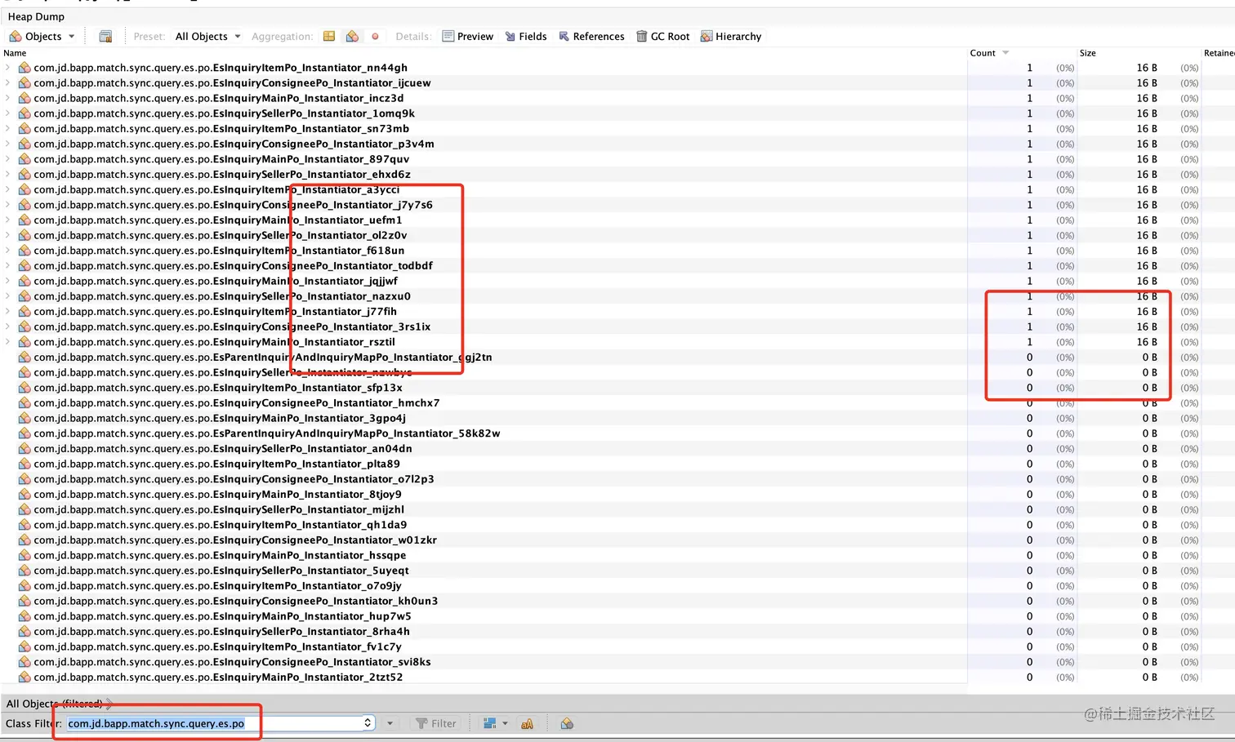The height and width of the screenshot is (742, 1235).
Task: Select row EsInquirySellerPo_Instantiator_5uyeqt
Action: (617, 571)
